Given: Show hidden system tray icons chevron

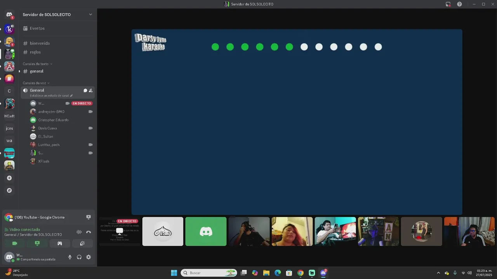Looking at the screenshot, I should [438, 273].
